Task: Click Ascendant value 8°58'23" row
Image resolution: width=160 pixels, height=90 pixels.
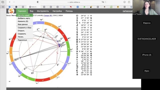Action: click(84, 53)
